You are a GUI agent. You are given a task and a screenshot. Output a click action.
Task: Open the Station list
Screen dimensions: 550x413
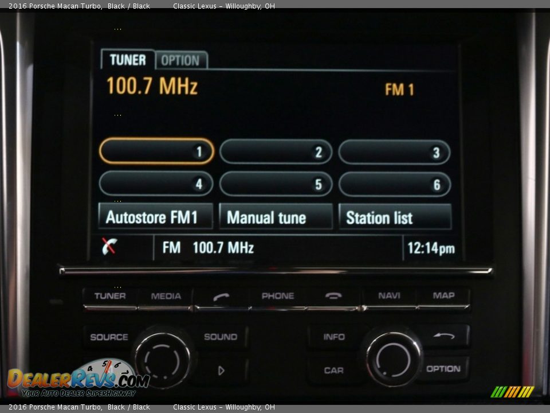[x=395, y=217]
